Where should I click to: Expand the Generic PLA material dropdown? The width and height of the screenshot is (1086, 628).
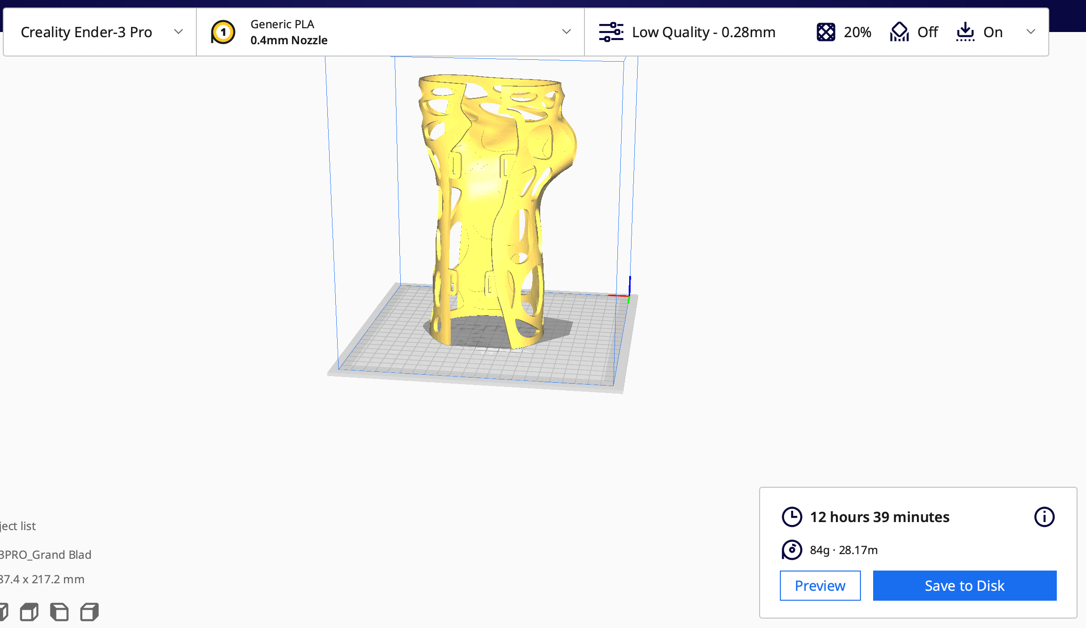point(566,32)
